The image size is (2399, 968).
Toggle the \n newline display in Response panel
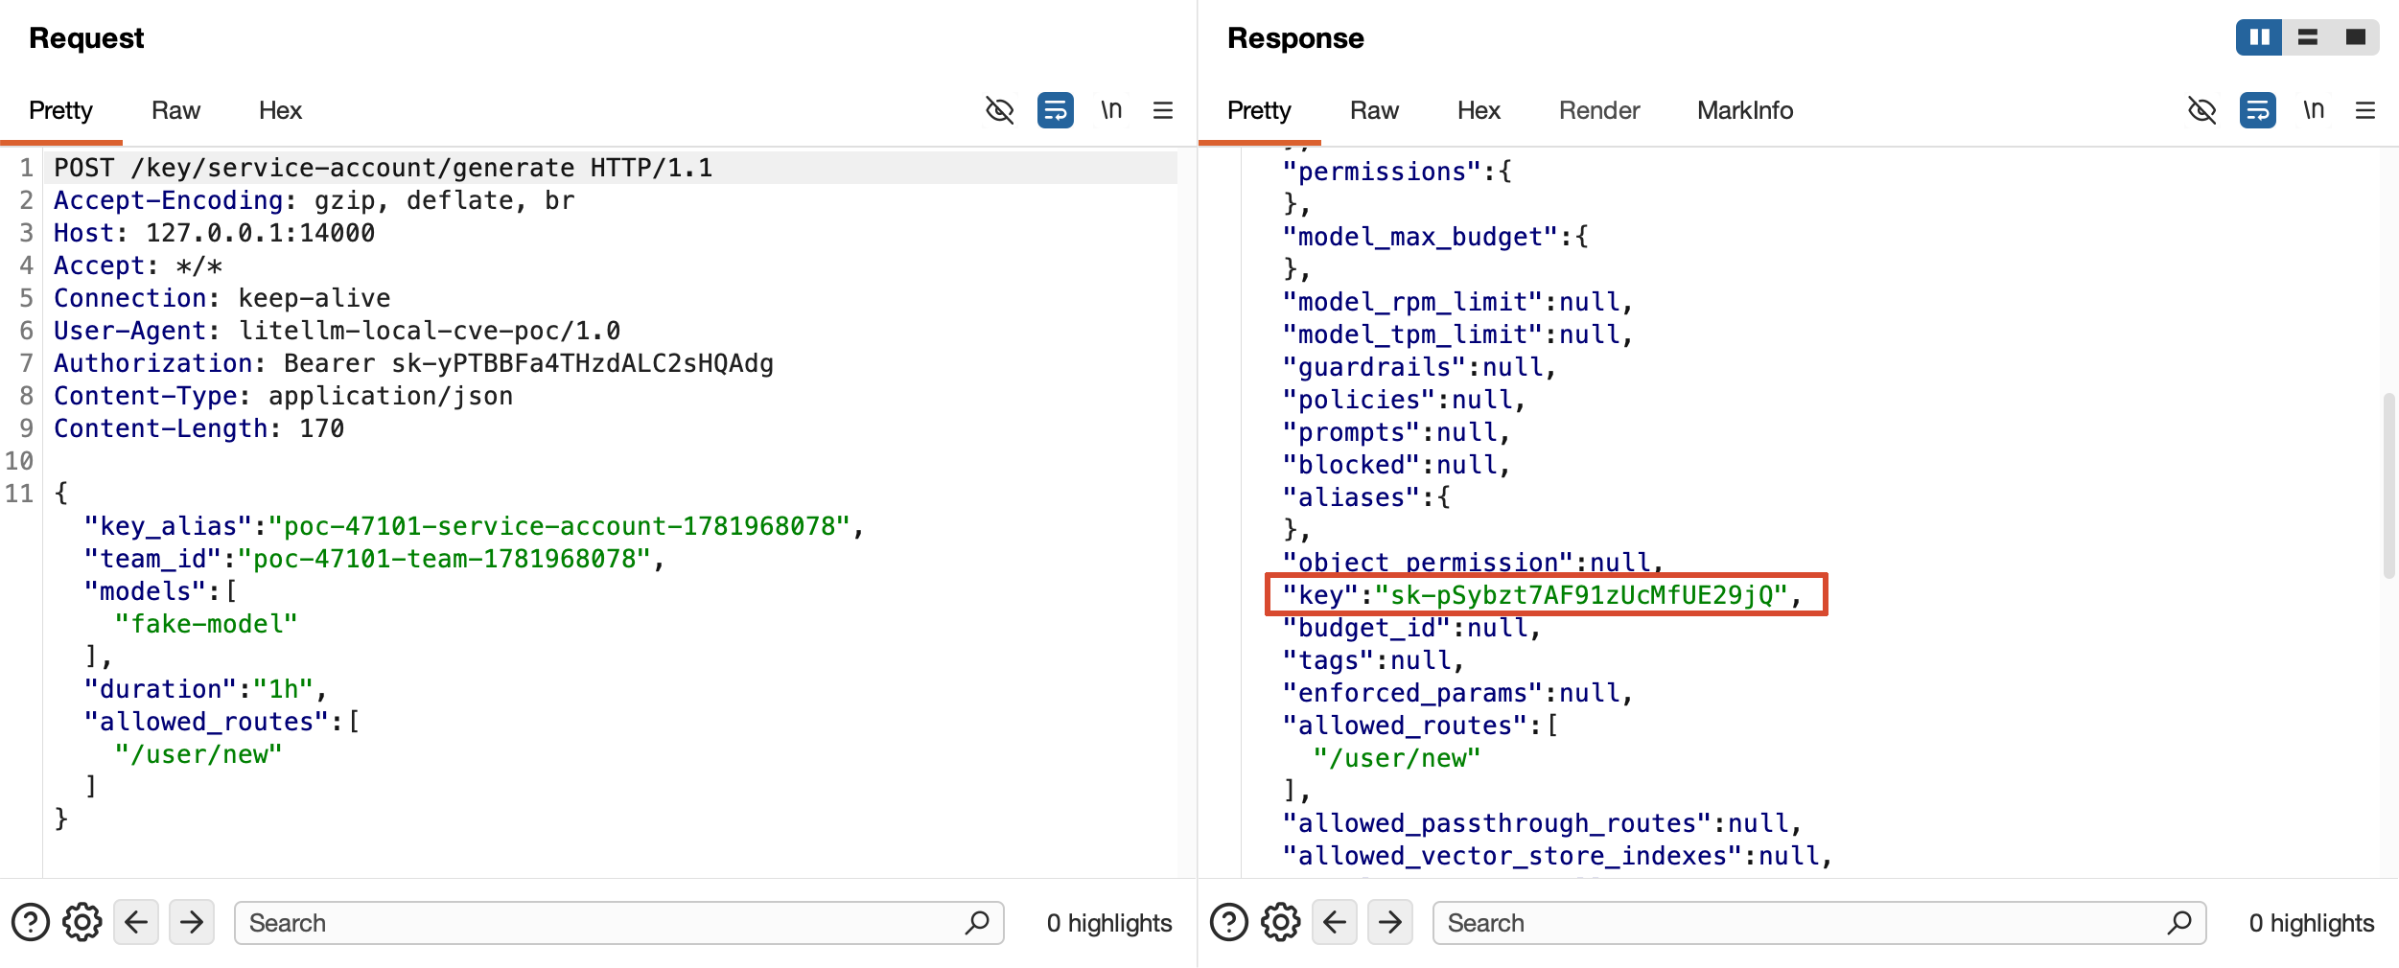2314,110
